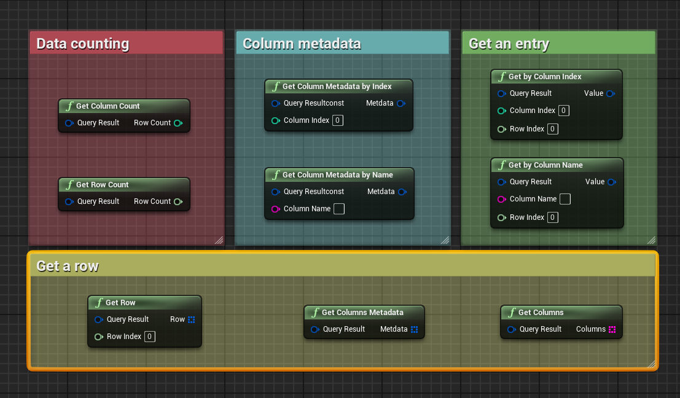Click Query Result pin on Get by Column Name
The width and height of the screenshot is (680, 398).
[x=501, y=182]
